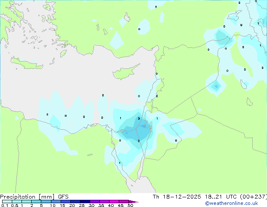Screen dimensions: 267x207
Task: Select the 5–10 mm legend color swatch
Action: click(x=46, y=202)
